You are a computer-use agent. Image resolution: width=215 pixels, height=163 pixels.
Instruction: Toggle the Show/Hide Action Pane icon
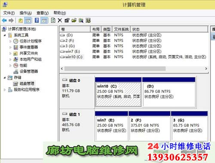[44, 20]
